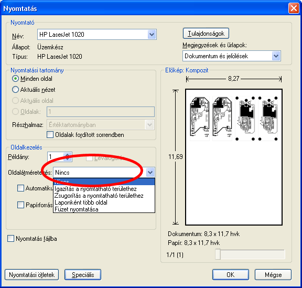Enable the Automatikus checkbox
This screenshot has width=302, height=288.
[20, 188]
